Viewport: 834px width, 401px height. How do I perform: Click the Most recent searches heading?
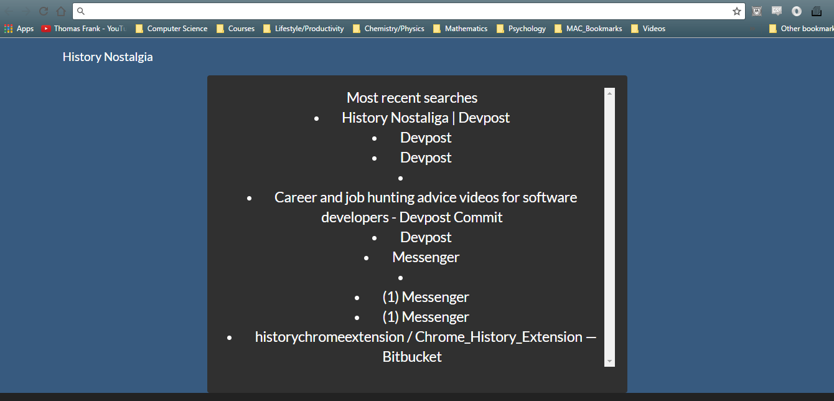(x=412, y=98)
